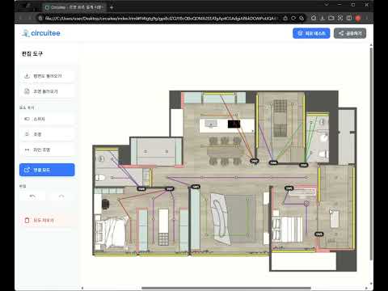Open the 회로 테스트 (circuit test) button
388x291 pixels.
[x=311, y=33]
